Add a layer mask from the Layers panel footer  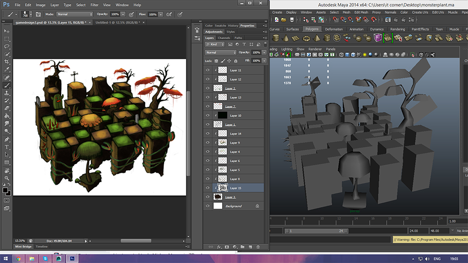pyautogui.click(x=227, y=247)
